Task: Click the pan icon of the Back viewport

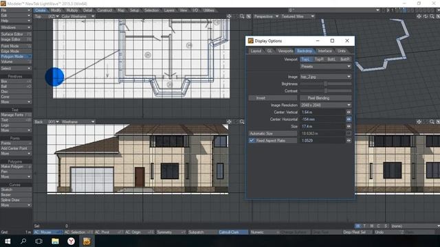Action: pyautogui.click(x=229, y=122)
